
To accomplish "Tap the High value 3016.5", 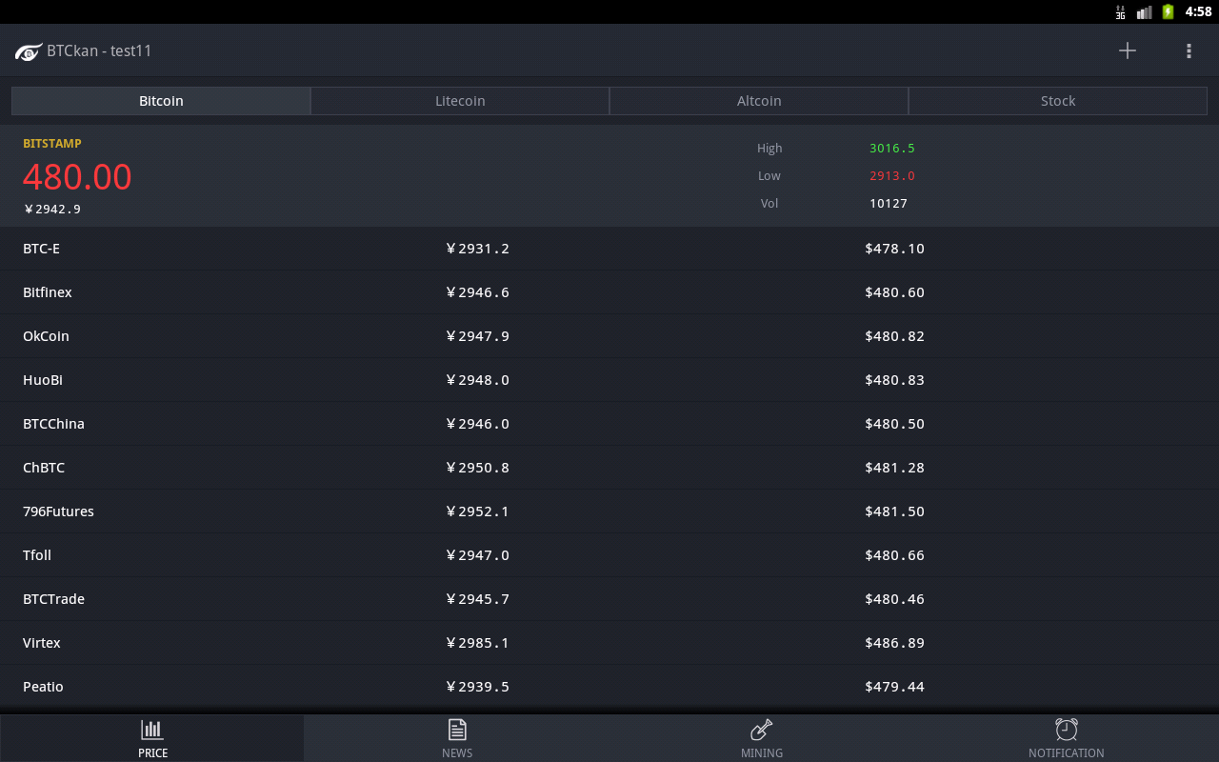I will (x=891, y=149).
